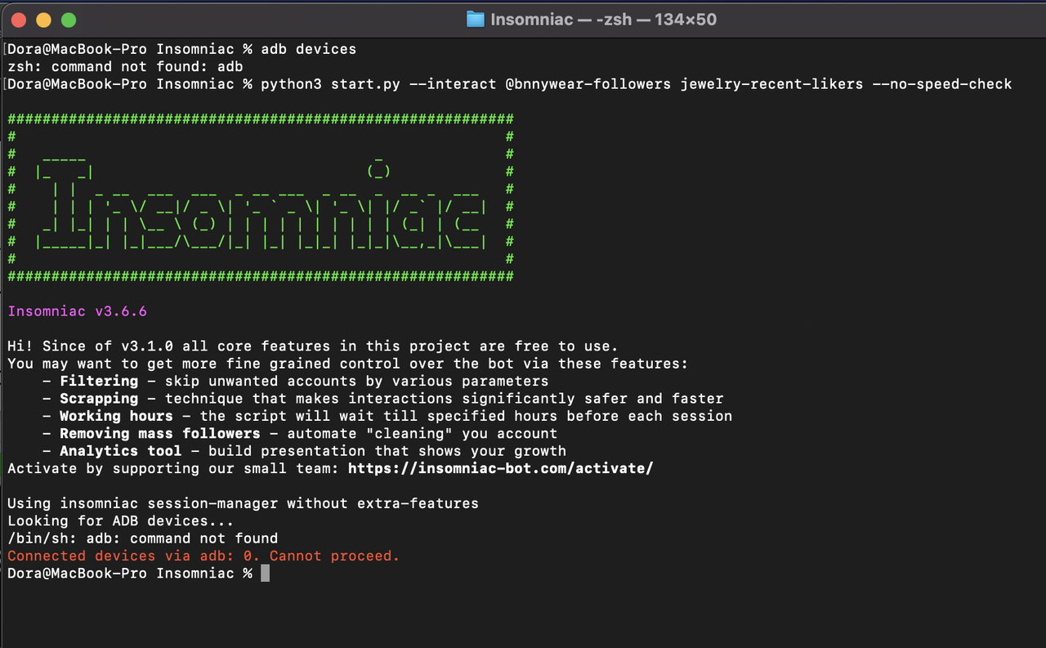The height and width of the screenshot is (648, 1046).
Task: Click 'Using insomniac session-manager without extra-features' line
Action: click(243, 504)
